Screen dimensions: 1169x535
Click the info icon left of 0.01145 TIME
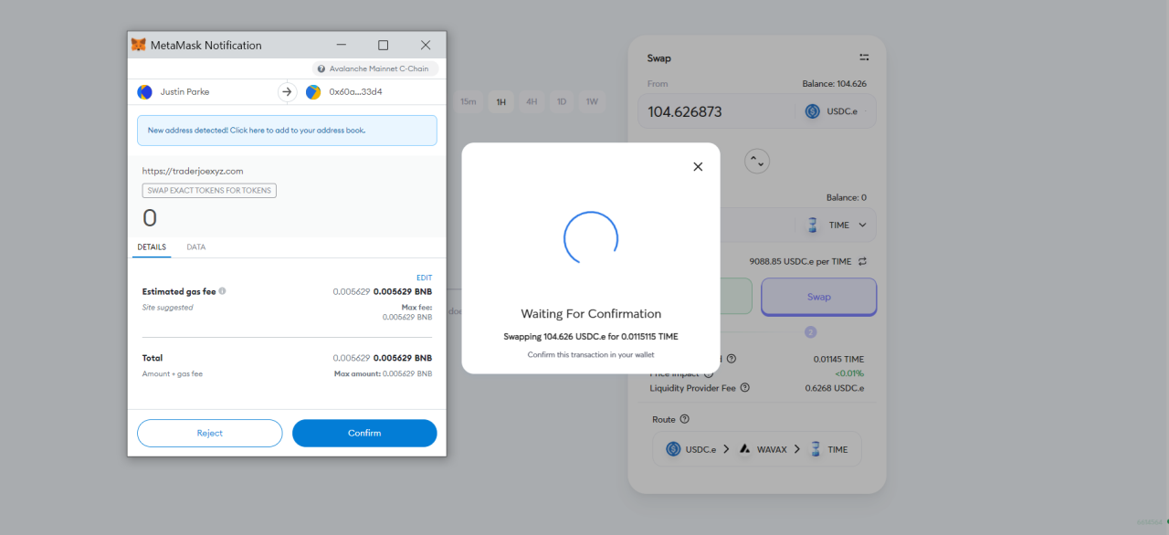tap(732, 359)
